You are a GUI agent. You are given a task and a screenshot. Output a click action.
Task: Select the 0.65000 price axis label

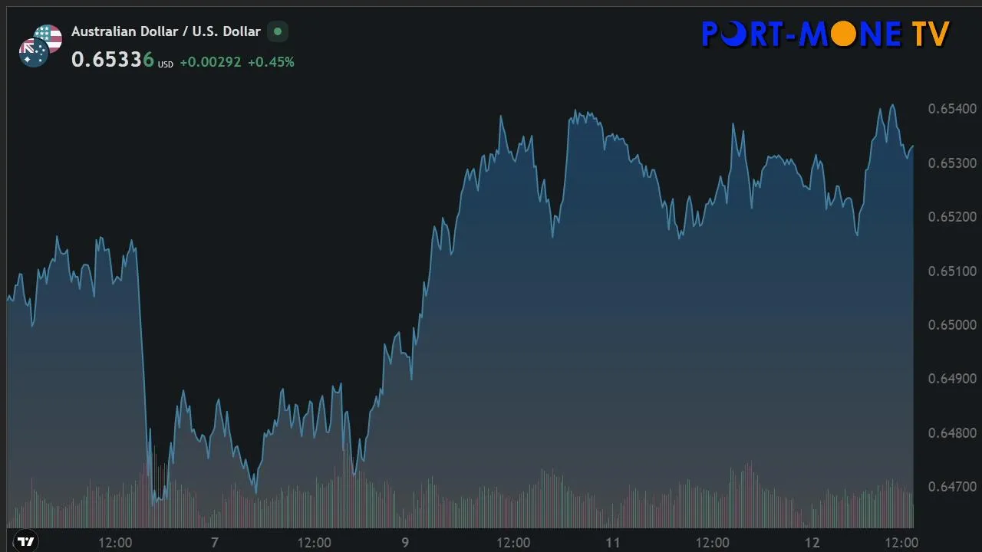tap(952, 325)
